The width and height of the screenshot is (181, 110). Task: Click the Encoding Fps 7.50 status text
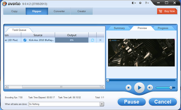coord(14,97)
